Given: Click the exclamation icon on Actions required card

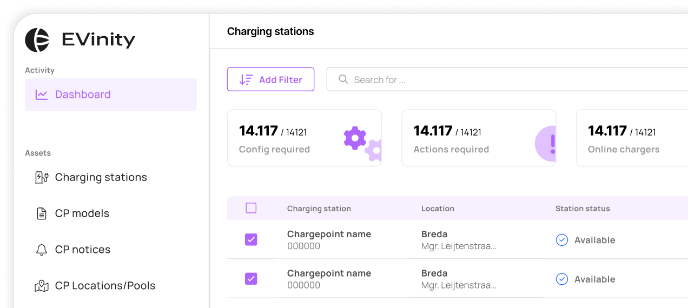Looking at the screenshot, I should pyautogui.click(x=546, y=144).
